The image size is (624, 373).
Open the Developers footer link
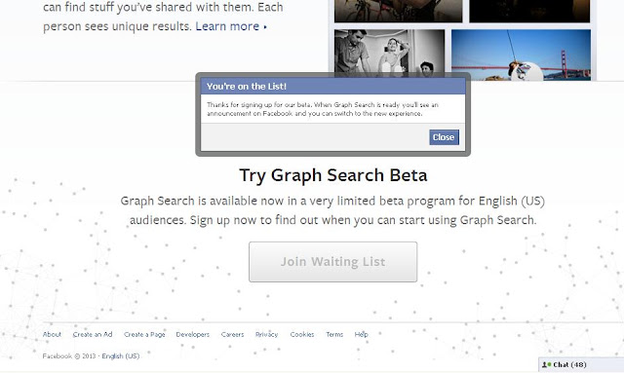point(193,334)
